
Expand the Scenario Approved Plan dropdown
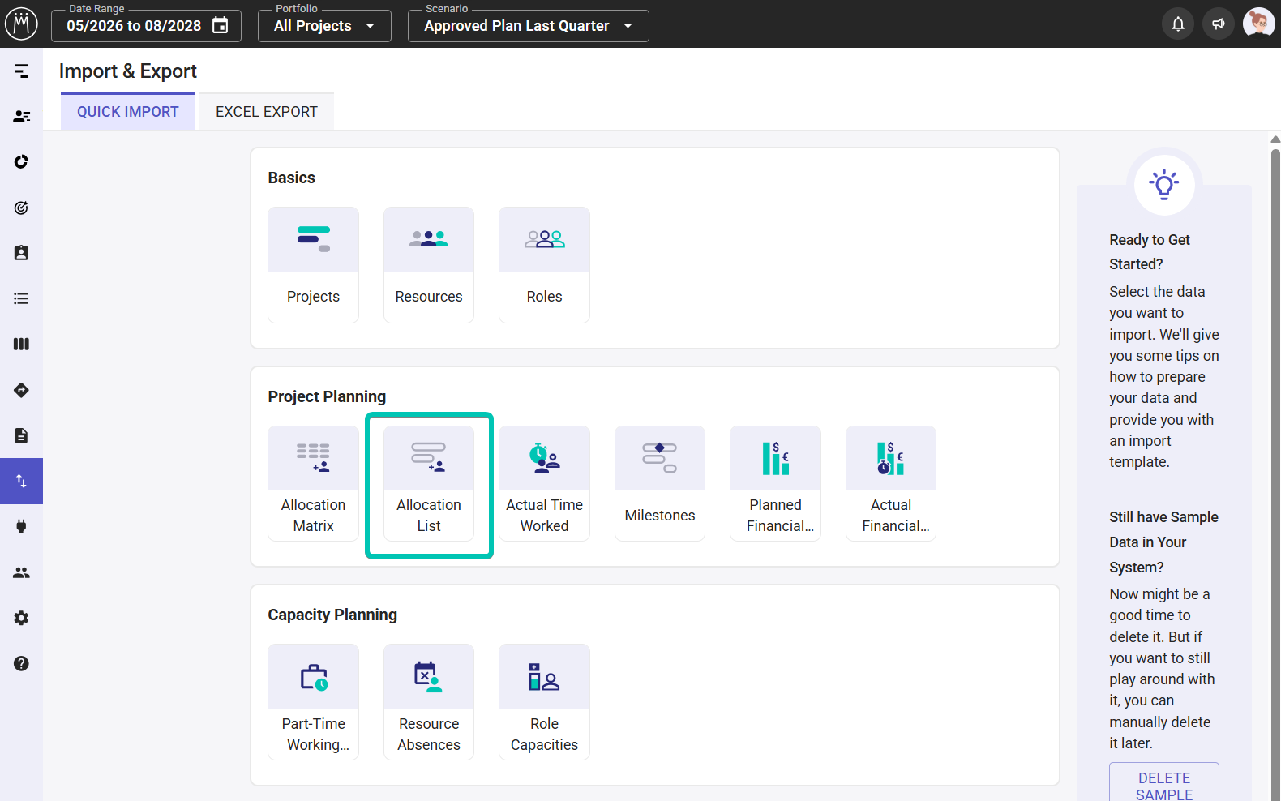[529, 26]
